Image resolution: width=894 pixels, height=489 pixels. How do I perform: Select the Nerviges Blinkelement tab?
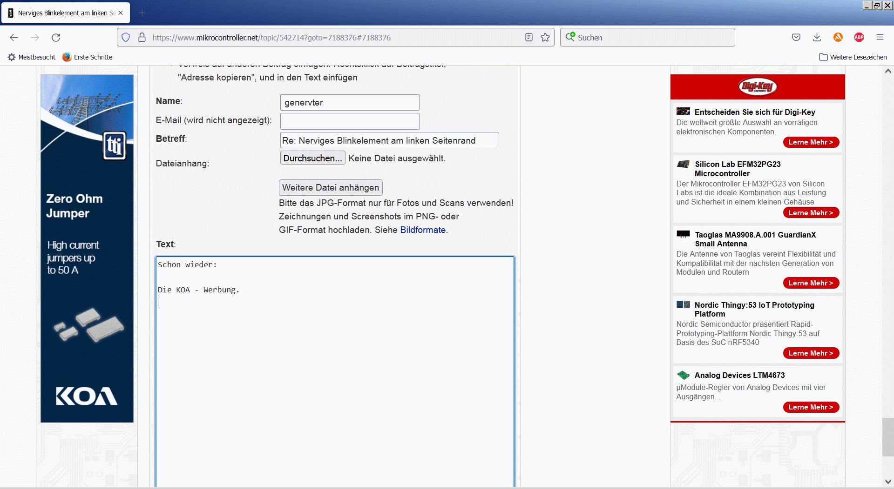coord(65,13)
